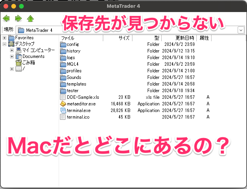Click the tester folder name
This screenshot has height=189, width=247.
[72, 91]
